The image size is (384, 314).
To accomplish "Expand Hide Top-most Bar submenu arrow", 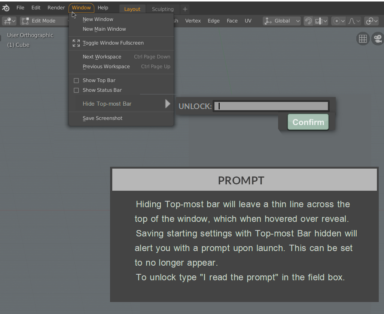I will [168, 104].
